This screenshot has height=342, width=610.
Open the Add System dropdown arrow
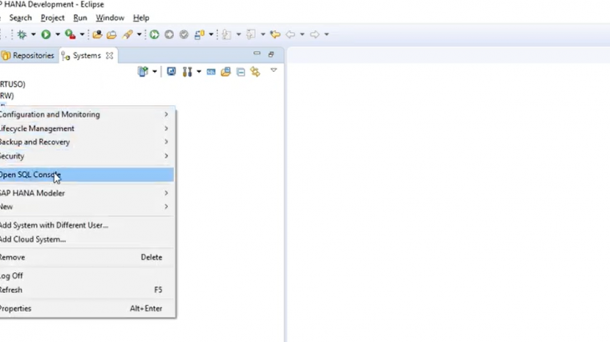tap(155, 72)
